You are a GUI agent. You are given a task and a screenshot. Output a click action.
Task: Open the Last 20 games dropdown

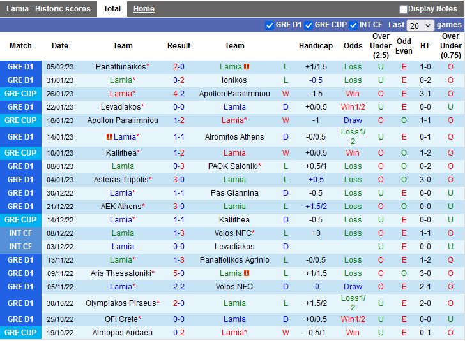[420, 25]
